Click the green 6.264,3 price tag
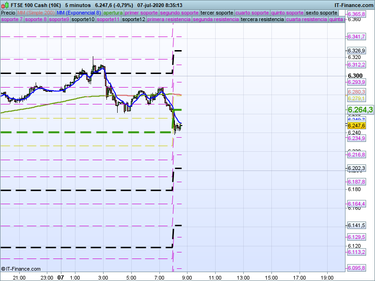 (360, 110)
